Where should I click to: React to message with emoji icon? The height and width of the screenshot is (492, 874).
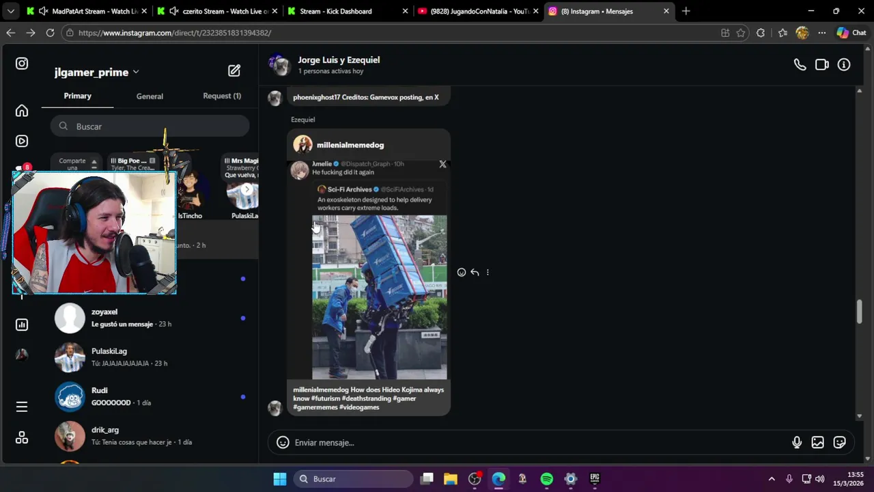coord(462,272)
